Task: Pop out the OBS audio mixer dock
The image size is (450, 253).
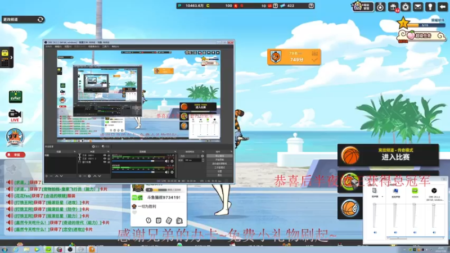Action: coord(175,151)
